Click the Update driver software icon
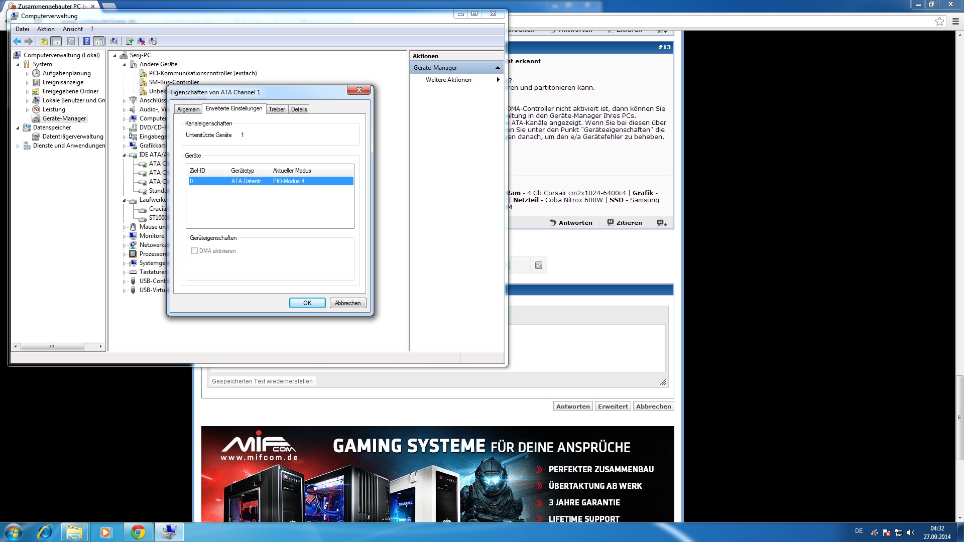Image resolution: width=964 pixels, height=542 pixels. pos(130,41)
